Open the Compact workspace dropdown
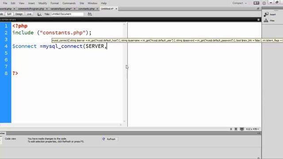This screenshot has height=159, width=283. pos(239,3)
